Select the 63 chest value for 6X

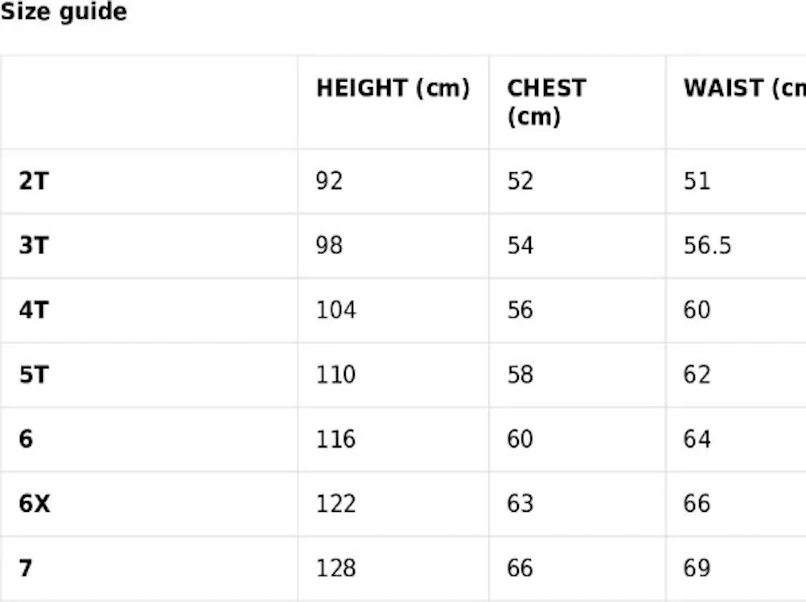click(520, 504)
